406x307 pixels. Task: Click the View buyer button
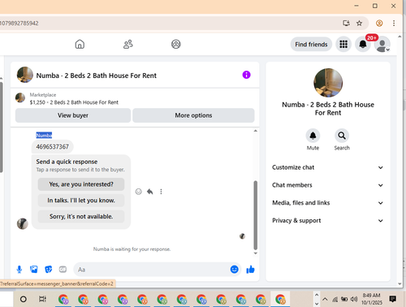tap(73, 115)
